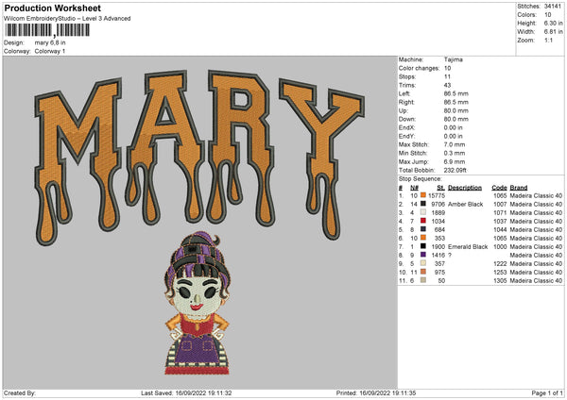Click the underlined Code column header
Image resolution: width=567 pixels, height=400 pixels.
(499, 187)
